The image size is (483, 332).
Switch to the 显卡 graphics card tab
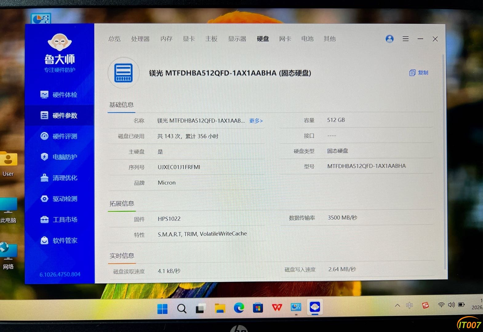click(x=189, y=39)
